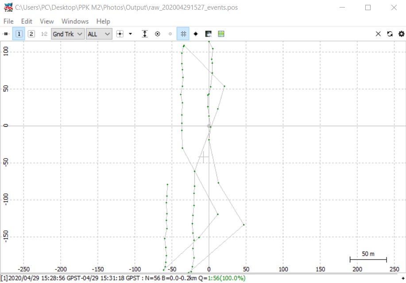Click the x-axis label 250
The height and width of the screenshot is (283, 406).
coord(394,269)
